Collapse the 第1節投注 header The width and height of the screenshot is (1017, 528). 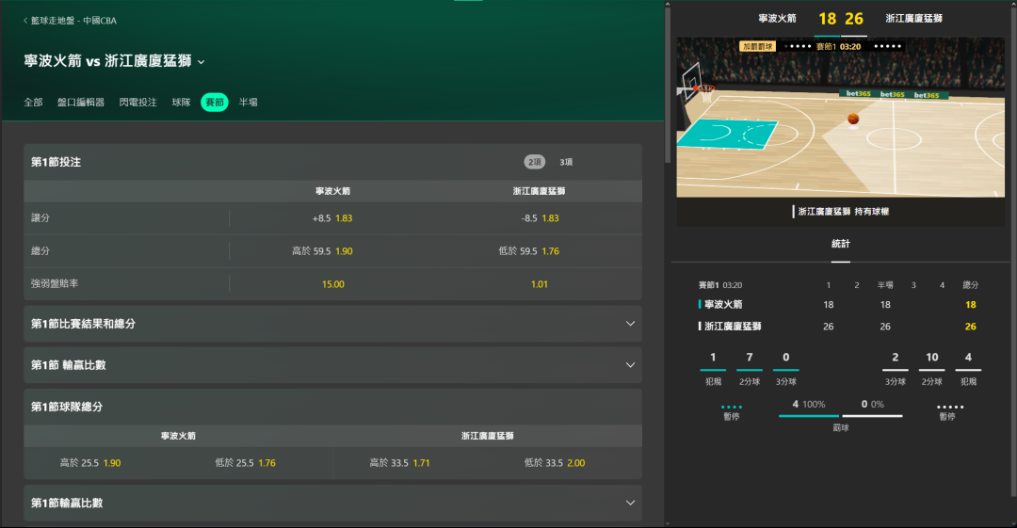point(332,162)
